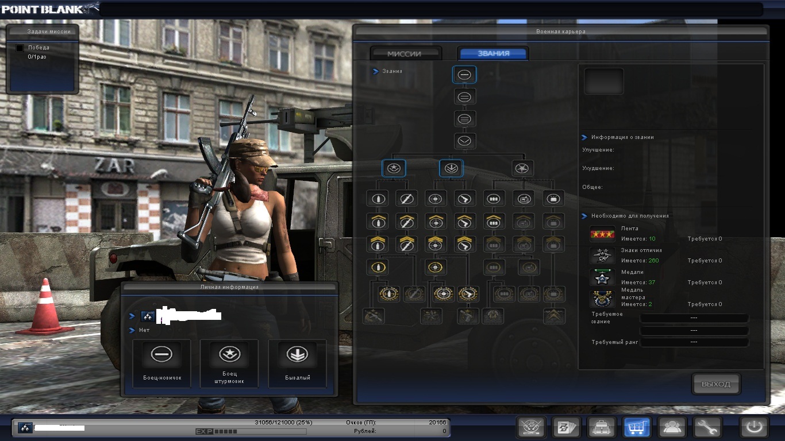The image size is (785, 441).
Task: Click the Очков (ГП) value 20166
Action: click(x=437, y=423)
